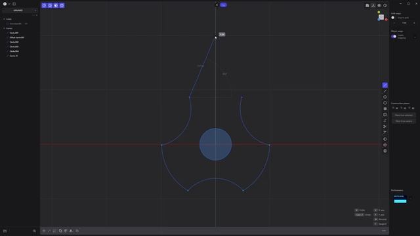Select solid selection mode icon

click(x=62, y=5)
